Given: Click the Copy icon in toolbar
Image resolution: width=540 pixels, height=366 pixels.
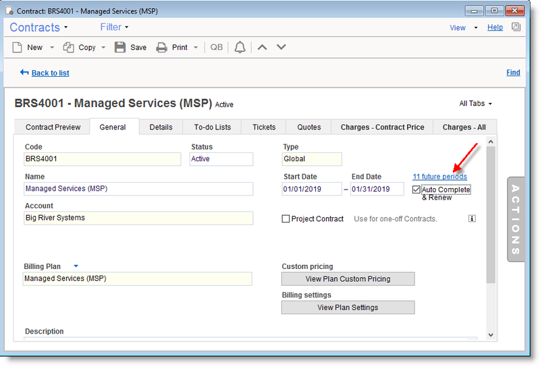Looking at the screenshot, I should (x=68, y=47).
